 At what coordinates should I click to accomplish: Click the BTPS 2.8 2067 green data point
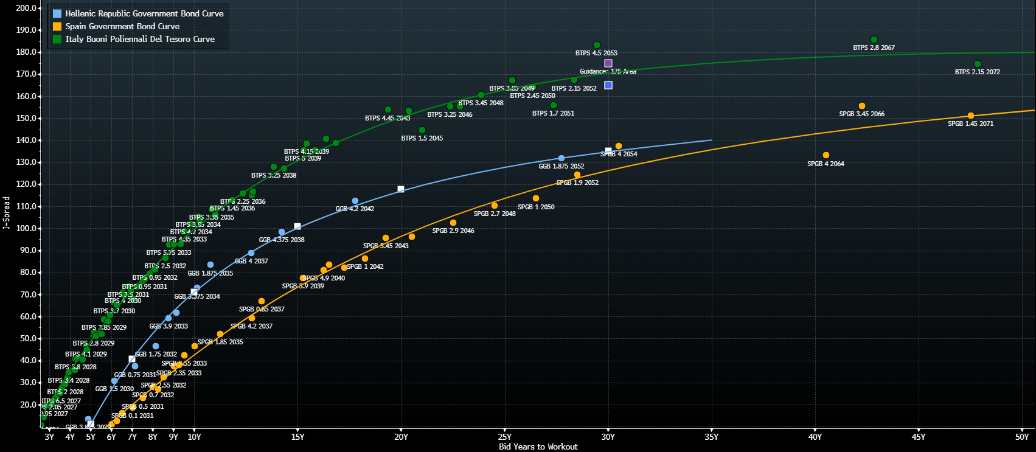point(874,40)
